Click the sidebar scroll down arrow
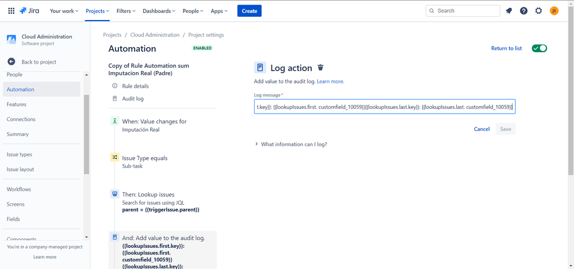Image resolution: width=574 pixels, height=269 pixels. 86,237
